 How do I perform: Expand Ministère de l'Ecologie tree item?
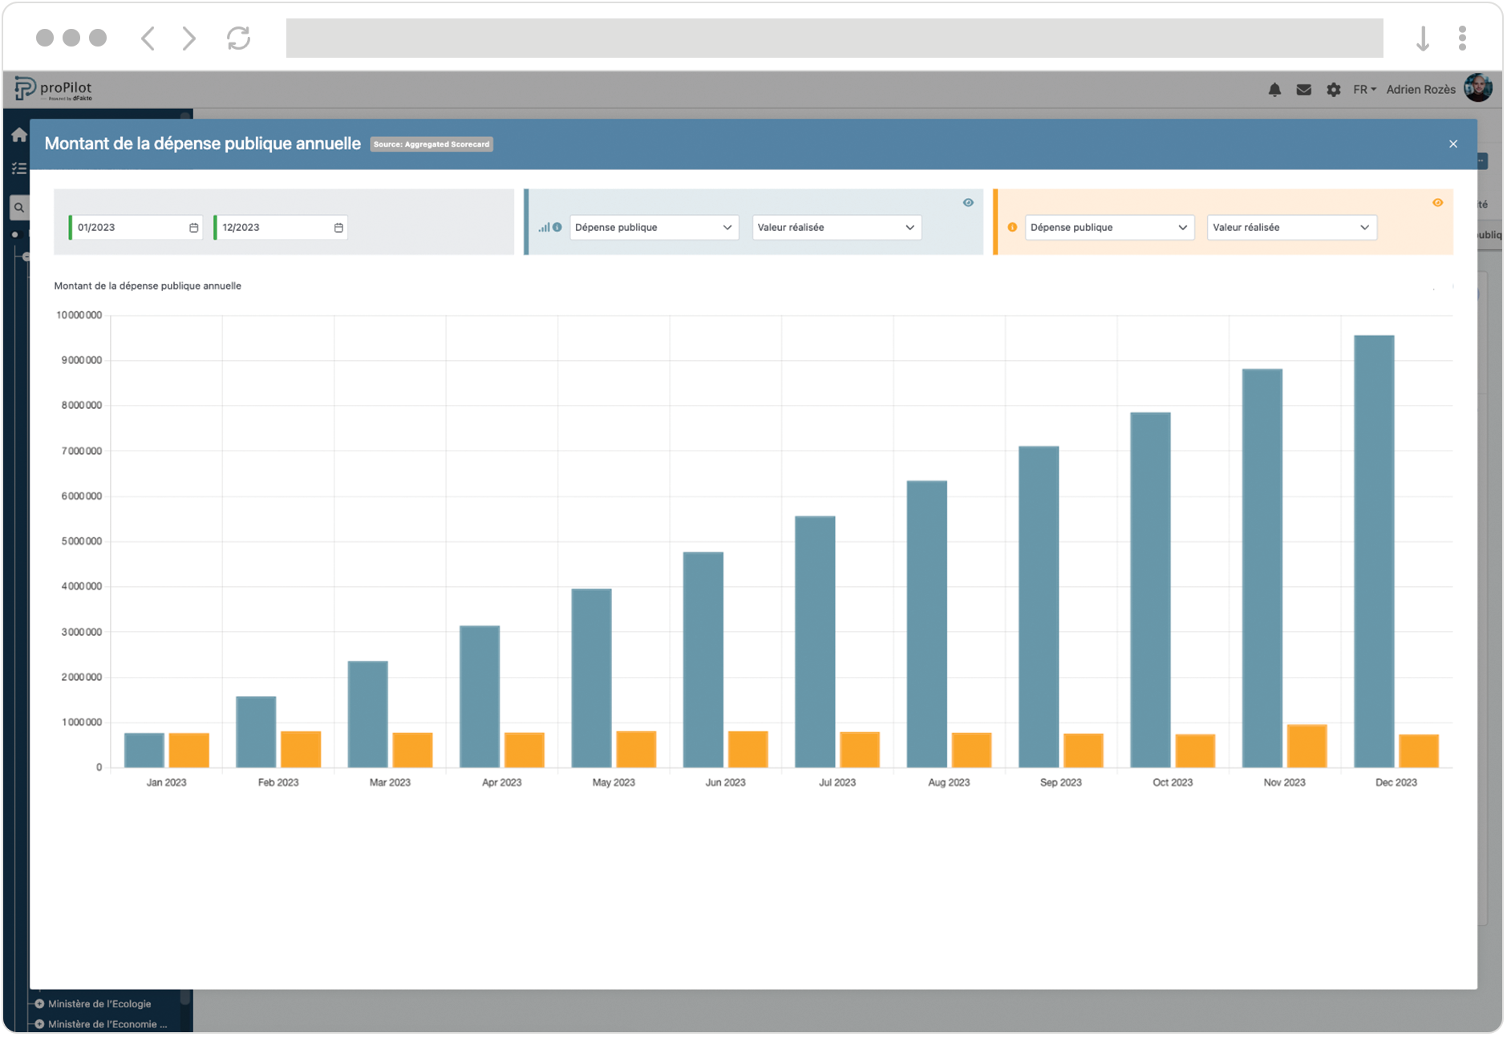pos(39,1003)
